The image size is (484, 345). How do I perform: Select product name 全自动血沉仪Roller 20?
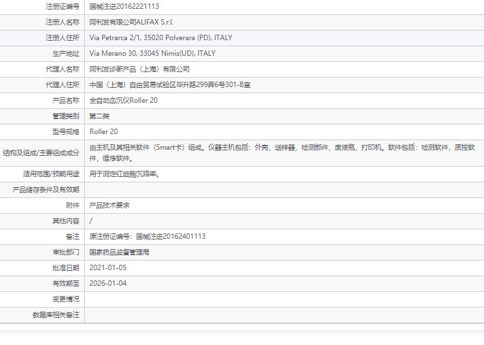[x=124, y=101]
